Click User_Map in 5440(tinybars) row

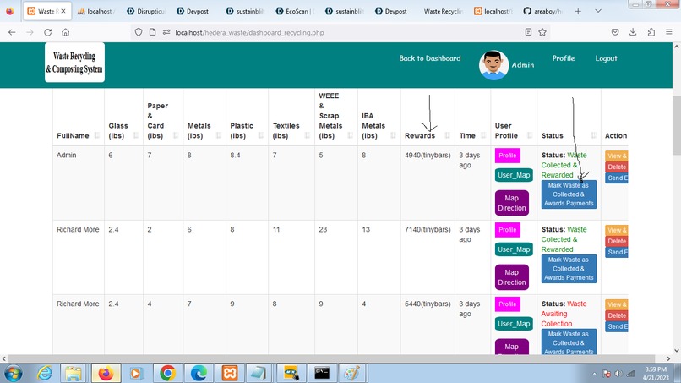(514, 324)
